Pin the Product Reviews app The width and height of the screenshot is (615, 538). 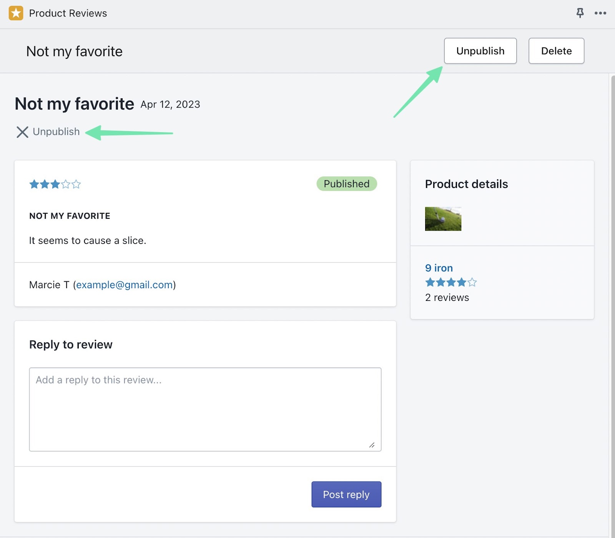tap(580, 13)
